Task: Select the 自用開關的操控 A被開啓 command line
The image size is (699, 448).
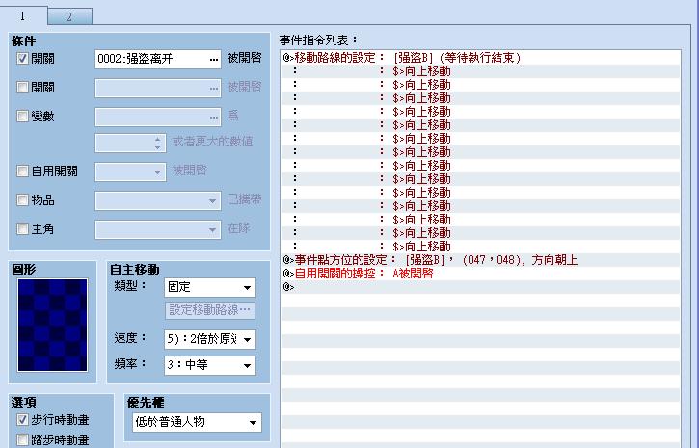Action: 480,273
